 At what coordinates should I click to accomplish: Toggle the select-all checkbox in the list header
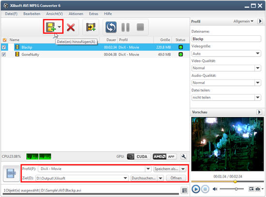(x=4, y=40)
